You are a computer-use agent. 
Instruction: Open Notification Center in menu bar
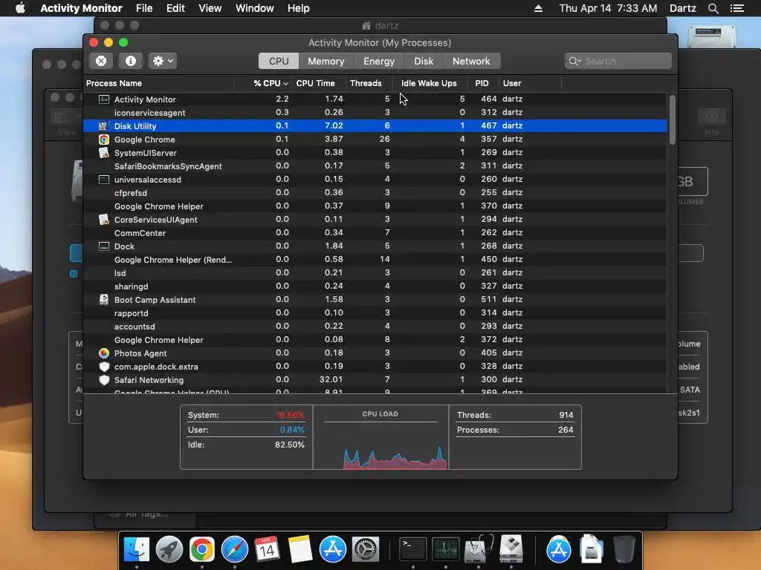pos(736,8)
